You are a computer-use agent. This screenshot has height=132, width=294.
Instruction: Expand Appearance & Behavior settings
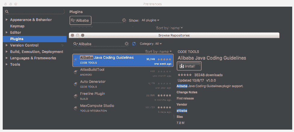(7, 20)
